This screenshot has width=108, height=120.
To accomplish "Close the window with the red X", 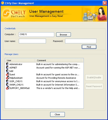I will tap(105, 3).
